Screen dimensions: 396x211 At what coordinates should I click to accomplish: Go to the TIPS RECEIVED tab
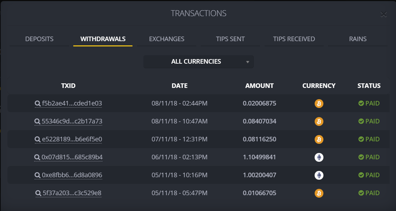(x=294, y=39)
